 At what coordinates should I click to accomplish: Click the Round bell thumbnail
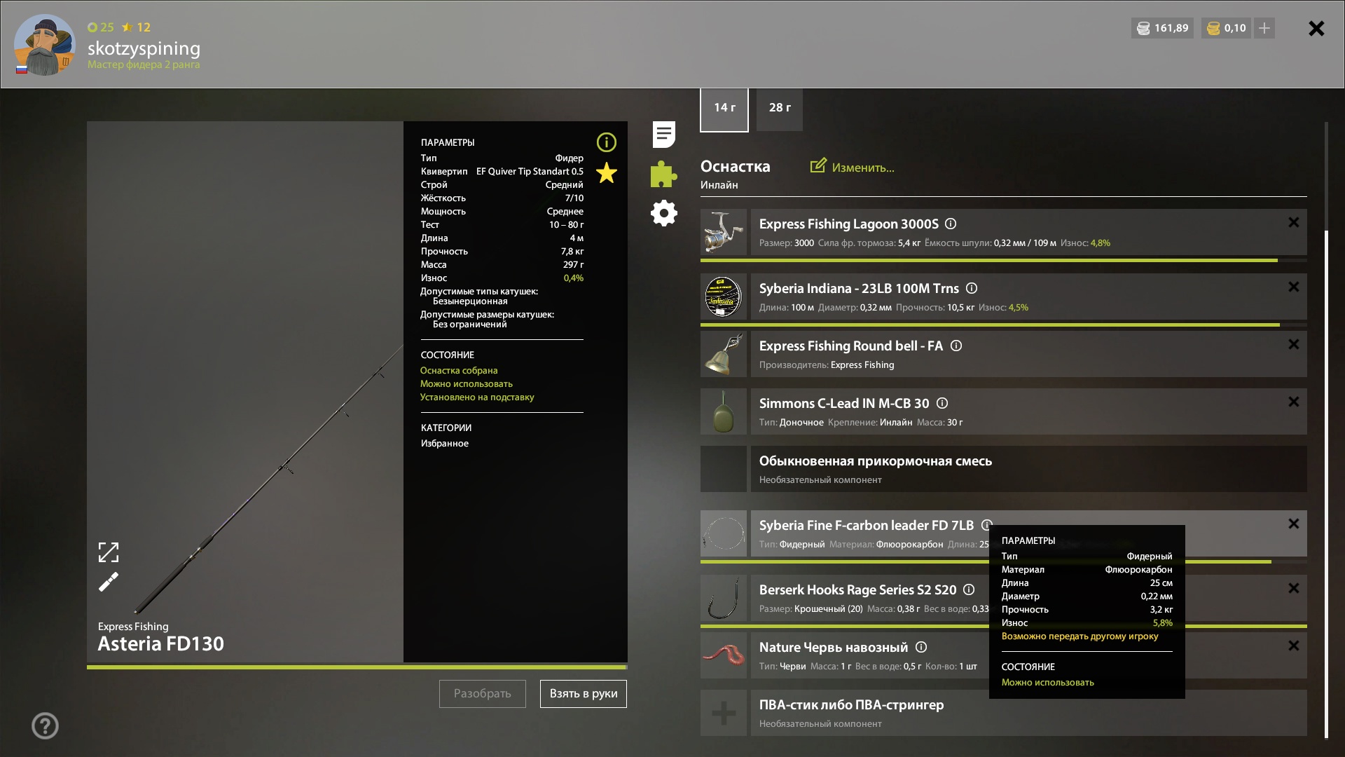pos(724,354)
